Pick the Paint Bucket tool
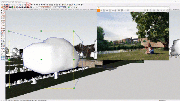The height and width of the screenshot is (101, 180). coord(2,13)
